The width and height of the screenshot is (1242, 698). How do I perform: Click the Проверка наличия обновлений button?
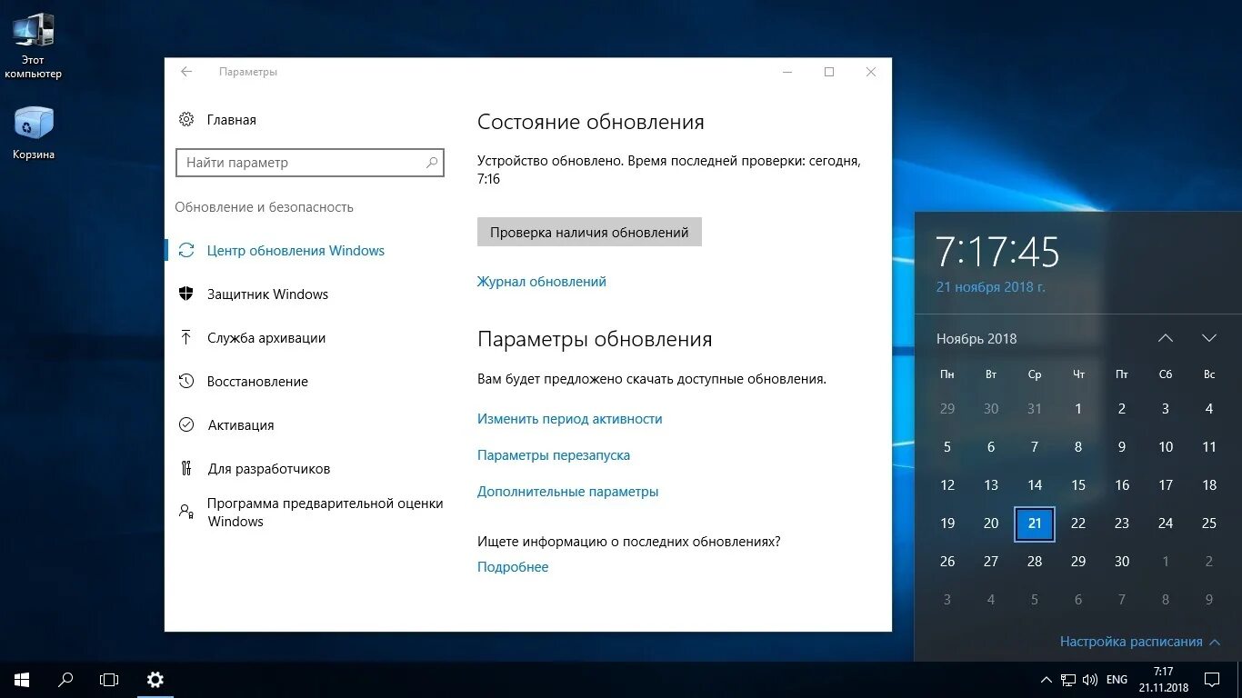pyautogui.click(x=589, y=232)
